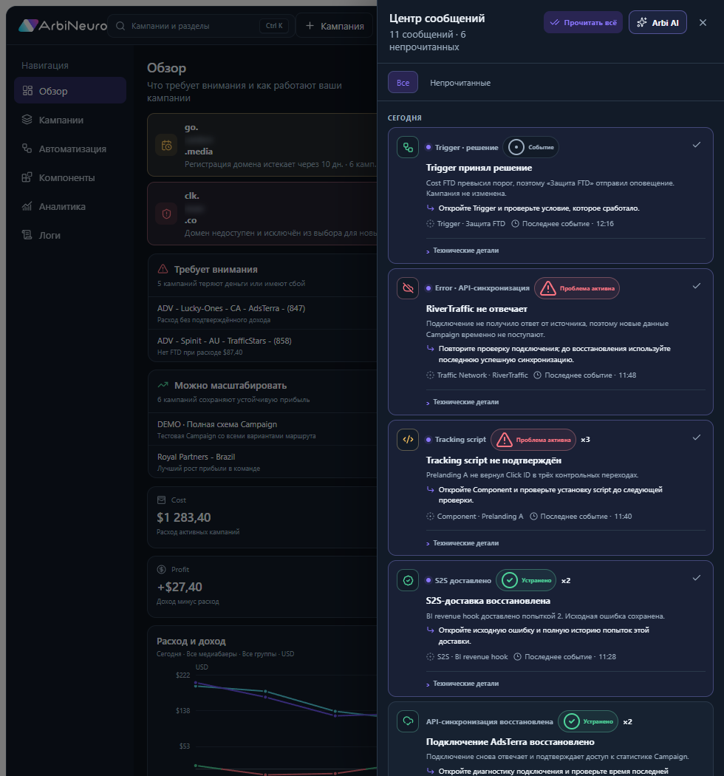Go to Логи in navigation
Image resolution: width=724 pixels, height=776 pixels.
click(69, 235)
